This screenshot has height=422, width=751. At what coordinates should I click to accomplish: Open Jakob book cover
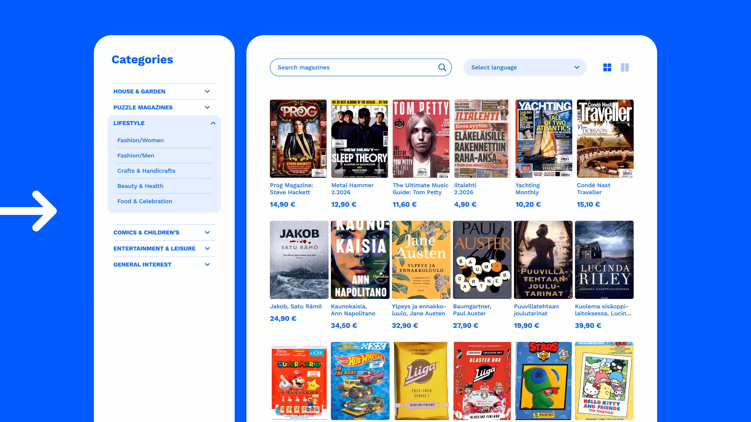299,260
